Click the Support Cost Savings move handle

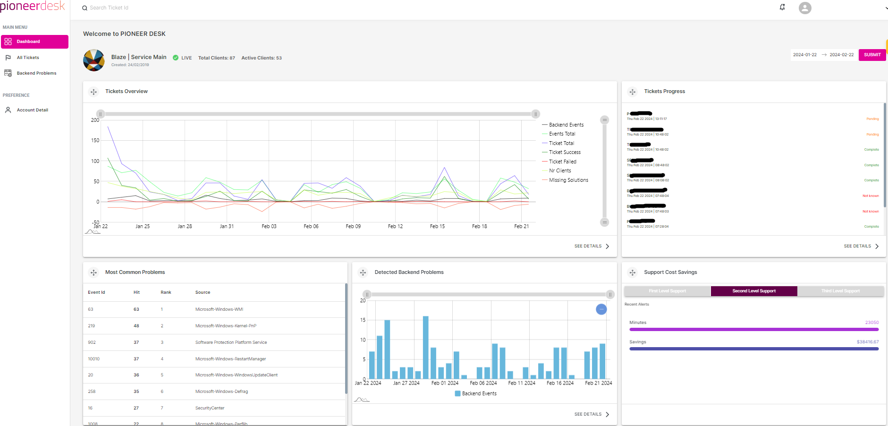pos(633,273)
